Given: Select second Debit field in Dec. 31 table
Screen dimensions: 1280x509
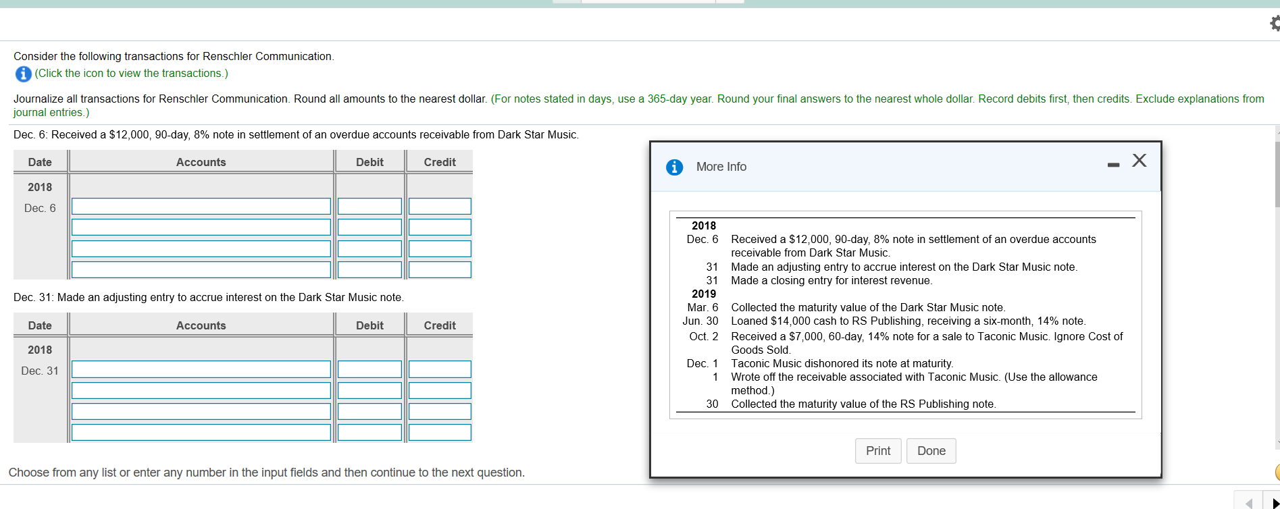Looking at the screenshot, I should (x=369, y=390).
